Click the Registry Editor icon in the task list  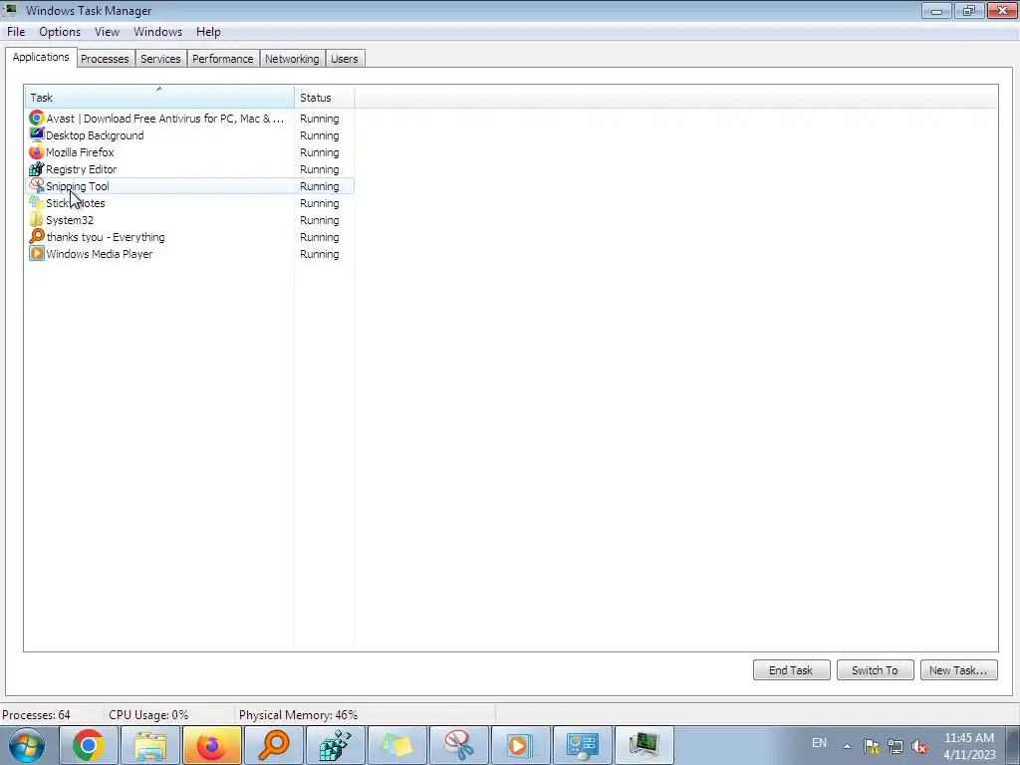37,169
